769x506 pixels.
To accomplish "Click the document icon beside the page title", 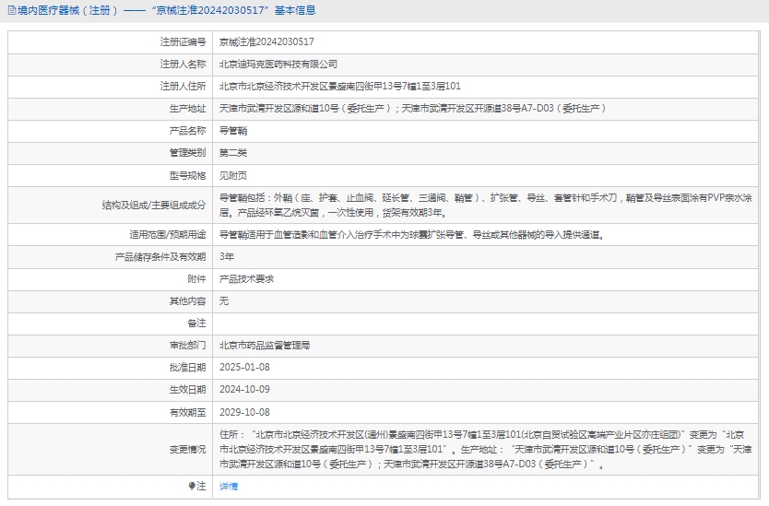I will [x=10, y=11].
